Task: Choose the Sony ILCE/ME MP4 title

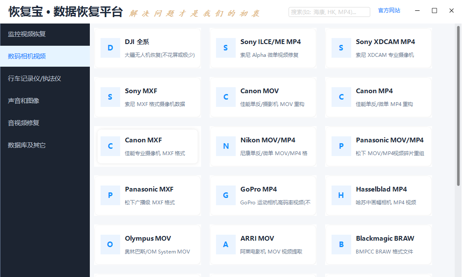Action: [x=270, y=42]
